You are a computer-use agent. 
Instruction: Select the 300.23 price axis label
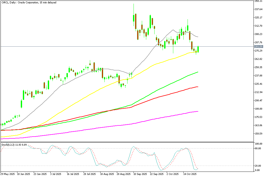coord(259,34)
